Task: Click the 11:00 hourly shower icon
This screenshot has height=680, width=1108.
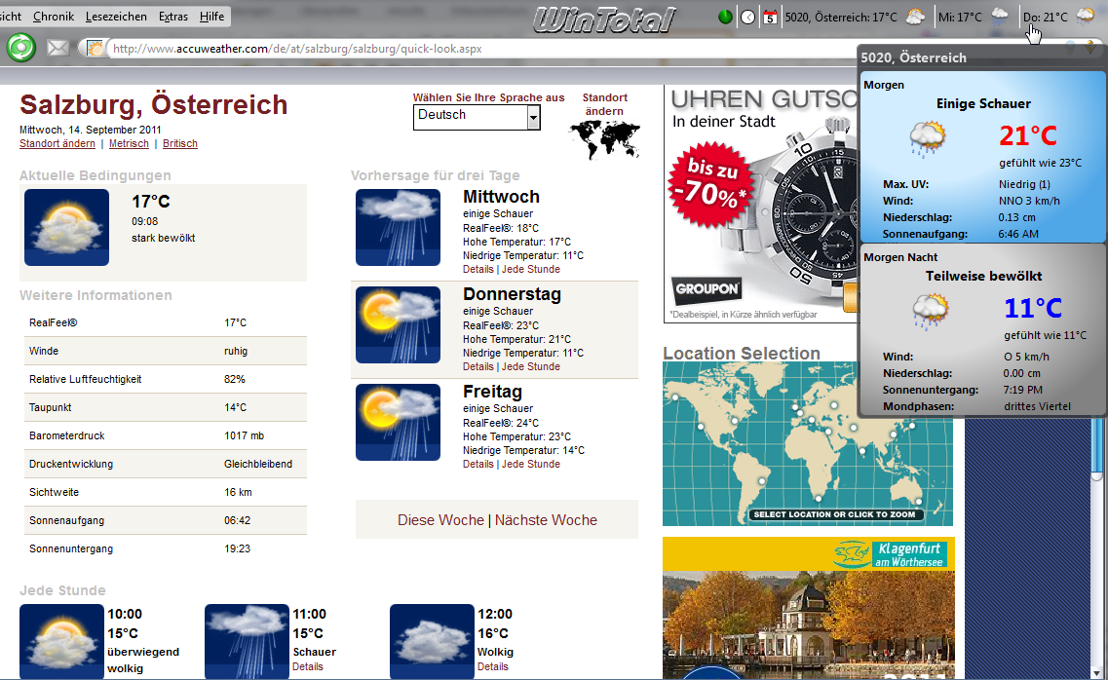Action: tap(247, 641)
